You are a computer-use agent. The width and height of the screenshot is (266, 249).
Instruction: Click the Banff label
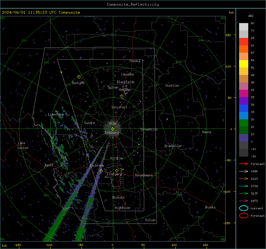49,165
